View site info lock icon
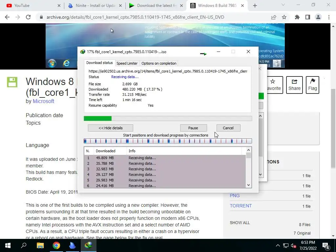This screenshot has height=252, width=336. (x=41, y=17)
